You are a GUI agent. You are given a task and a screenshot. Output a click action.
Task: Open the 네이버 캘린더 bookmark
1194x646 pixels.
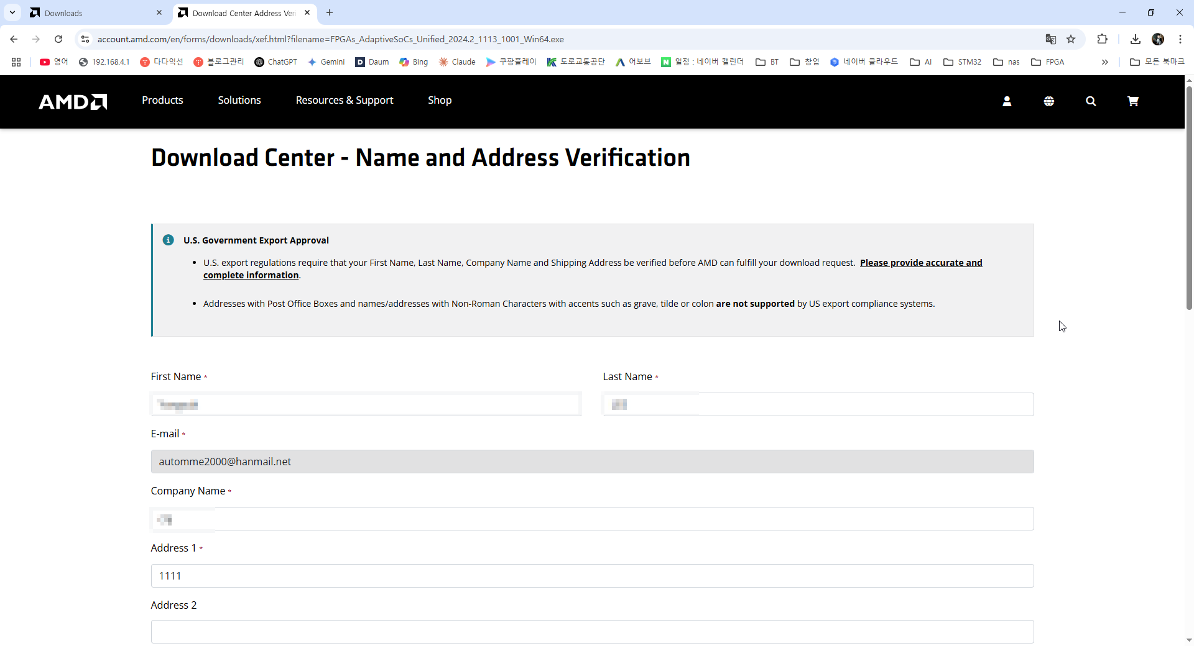[x=703, y=62]
